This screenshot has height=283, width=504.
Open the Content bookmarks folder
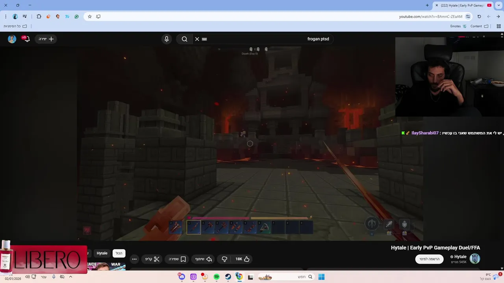[479, 26]
